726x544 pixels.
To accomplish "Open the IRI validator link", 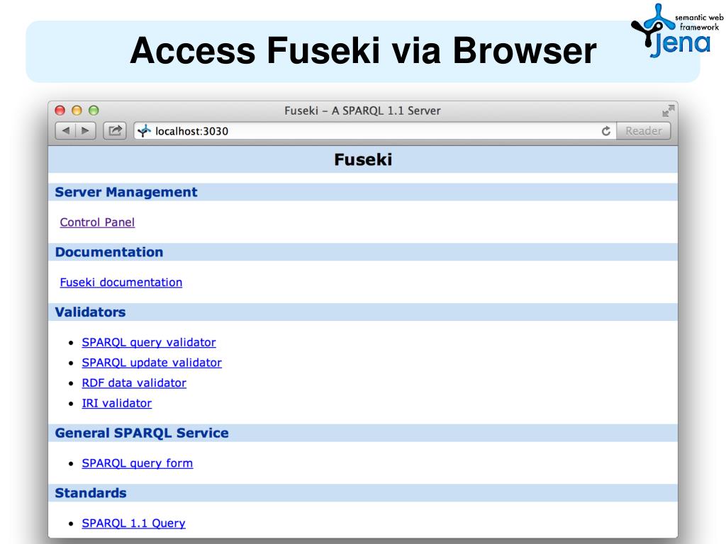I will [117, 404].
